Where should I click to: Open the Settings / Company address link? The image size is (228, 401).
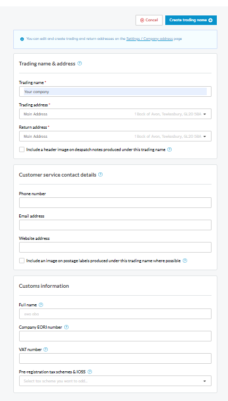click(149, 39)
